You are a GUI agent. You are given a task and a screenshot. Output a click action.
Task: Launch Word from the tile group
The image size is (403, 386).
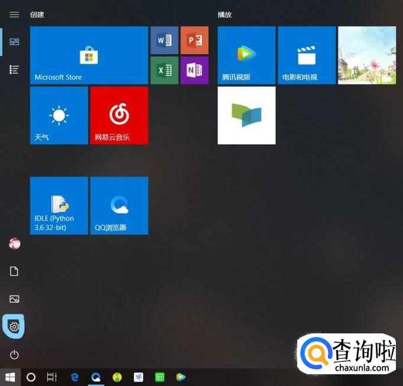pos(164,40)
